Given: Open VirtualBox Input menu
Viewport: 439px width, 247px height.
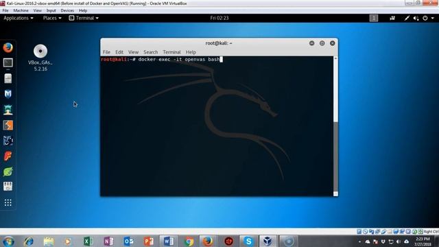Looking at the screenshot, I should click(x=51, y=10).
